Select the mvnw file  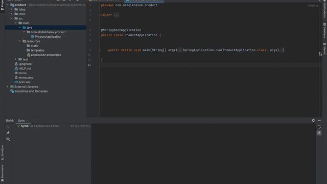(22, 73)
